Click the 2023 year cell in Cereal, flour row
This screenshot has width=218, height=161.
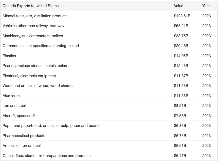[x=206, y=156]
